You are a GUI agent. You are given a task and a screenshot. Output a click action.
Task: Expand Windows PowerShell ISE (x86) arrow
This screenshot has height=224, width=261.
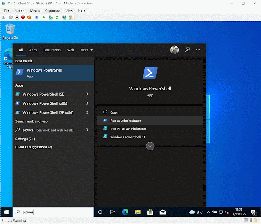[x=88, y=112]
